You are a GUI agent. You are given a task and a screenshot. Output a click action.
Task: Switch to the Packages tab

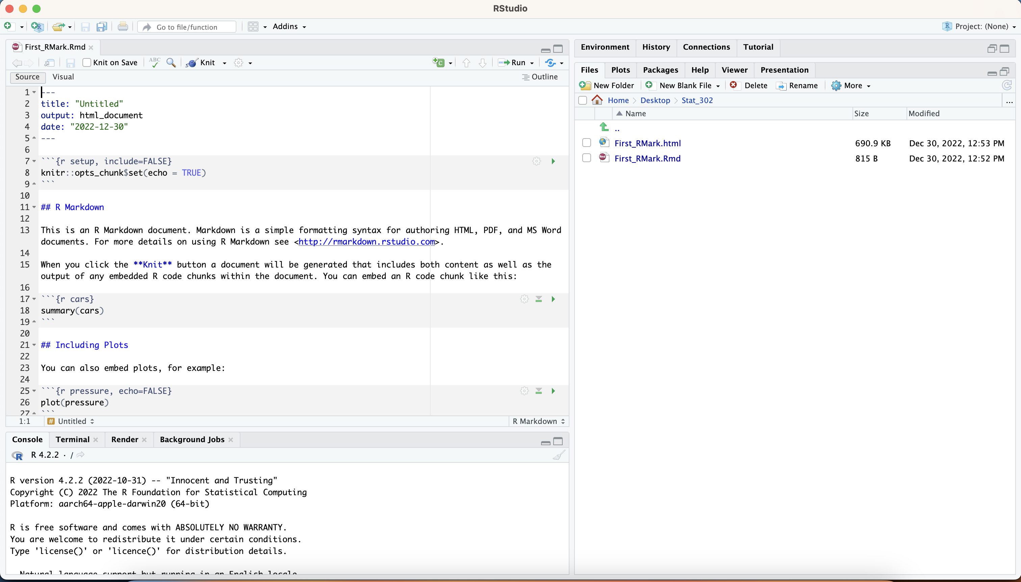tap(660, 70)
